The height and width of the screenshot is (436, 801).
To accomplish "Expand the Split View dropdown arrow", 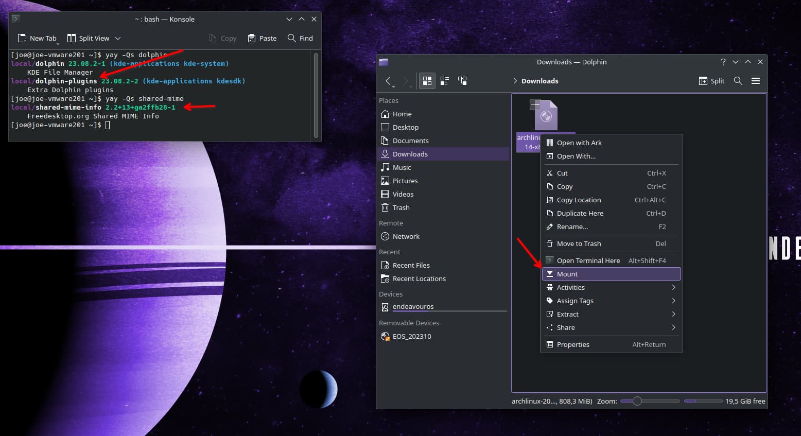I will click(x=118, y=38).
